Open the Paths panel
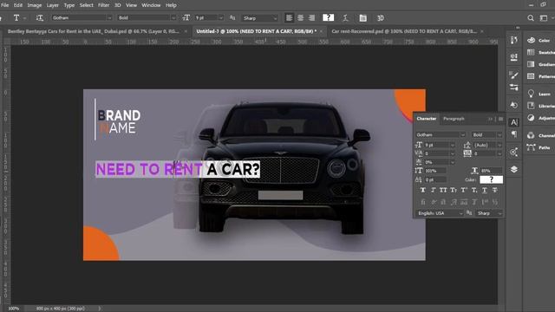 click(x=539, y=147)
